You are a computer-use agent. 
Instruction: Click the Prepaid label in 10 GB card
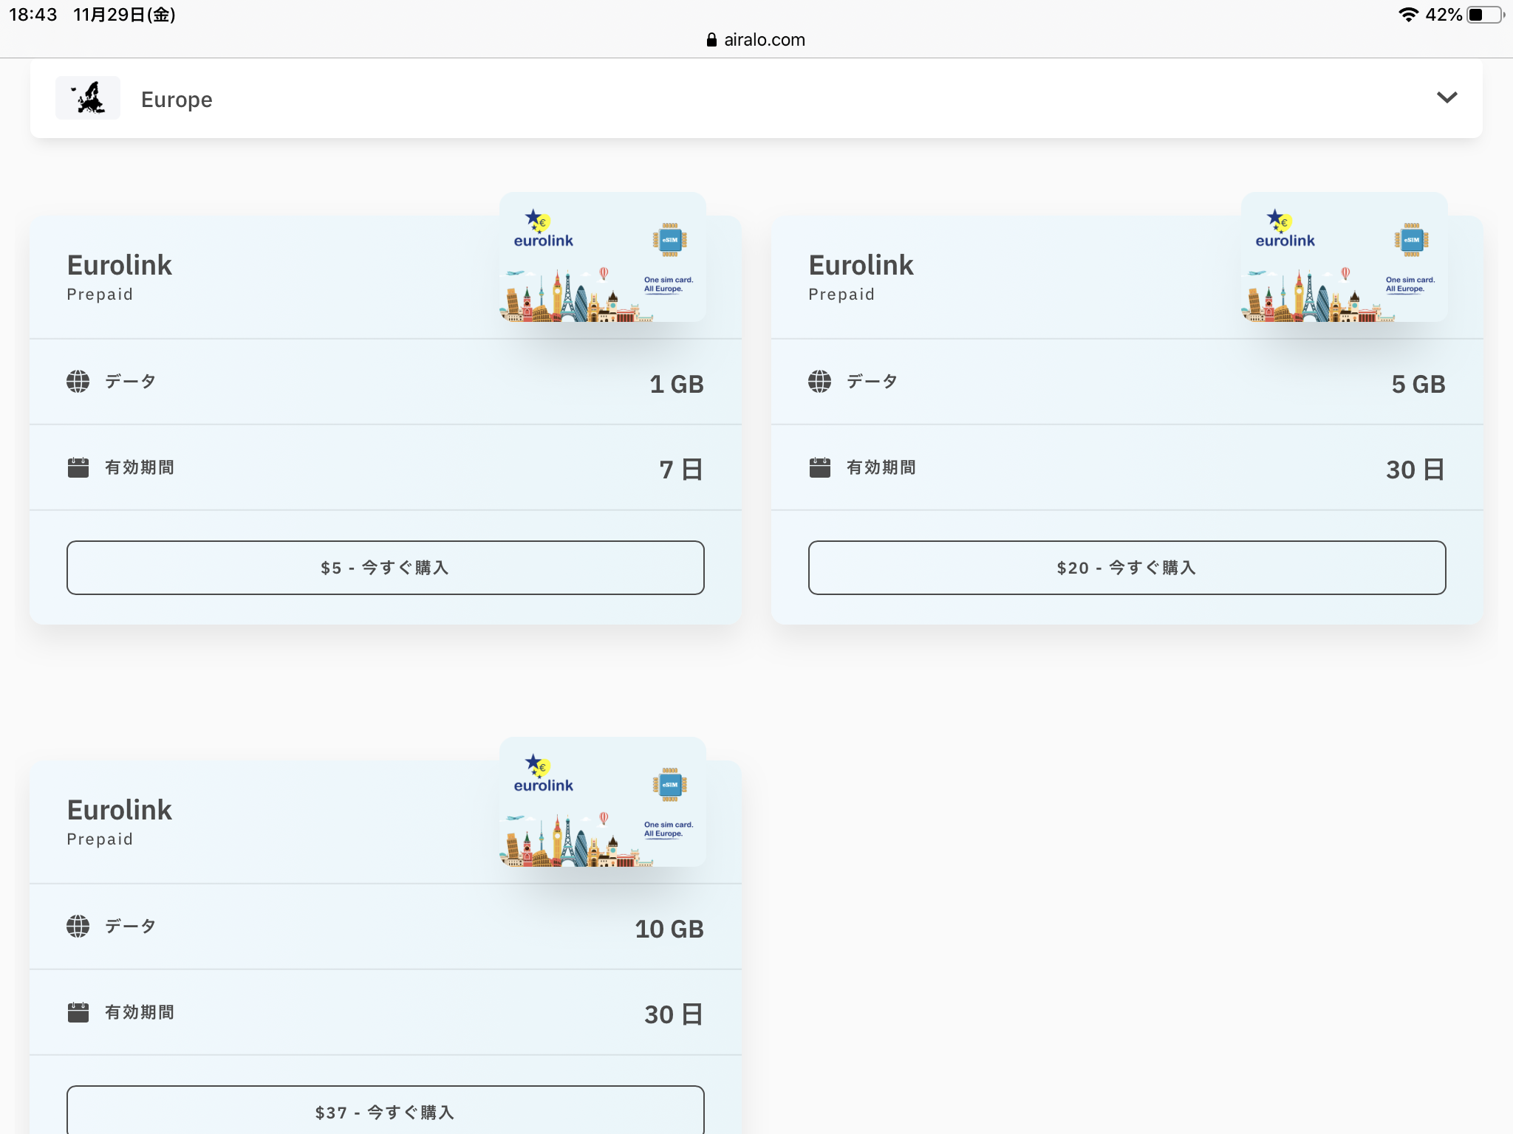(x=100, y=839)
